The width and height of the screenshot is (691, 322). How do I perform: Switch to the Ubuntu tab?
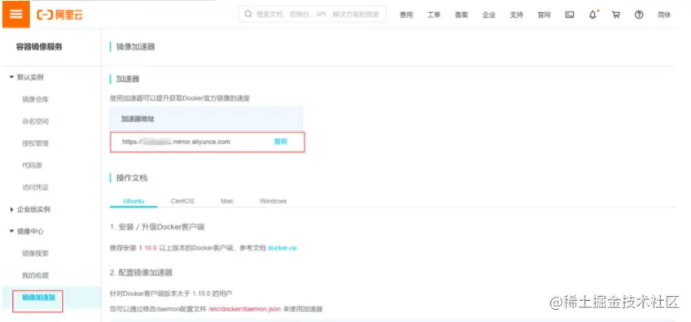(x=133, y=201)
